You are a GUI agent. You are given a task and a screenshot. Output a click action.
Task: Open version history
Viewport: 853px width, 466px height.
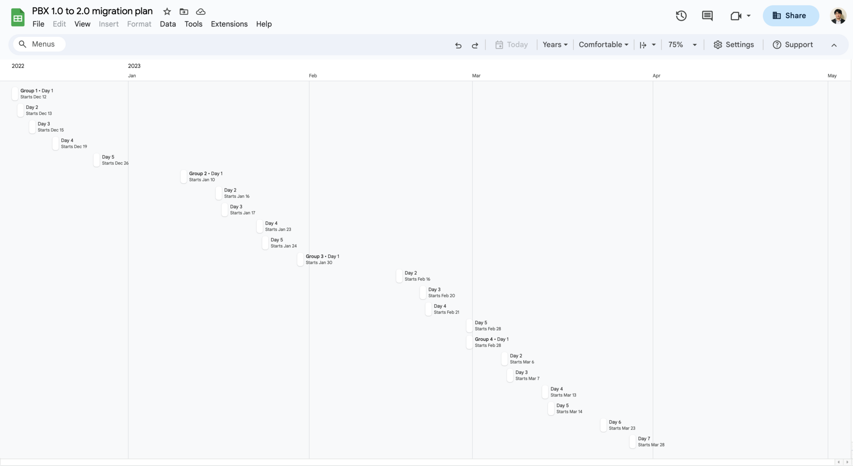coord(681,16)
